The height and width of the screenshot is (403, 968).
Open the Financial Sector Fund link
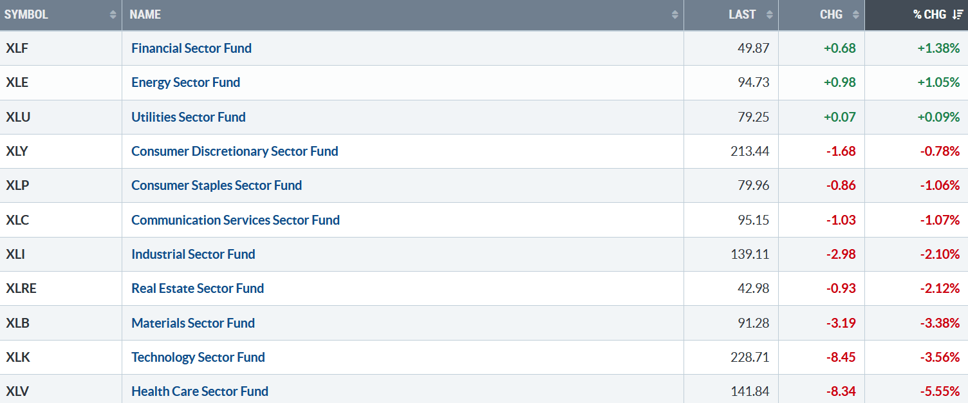coord(192,48)
